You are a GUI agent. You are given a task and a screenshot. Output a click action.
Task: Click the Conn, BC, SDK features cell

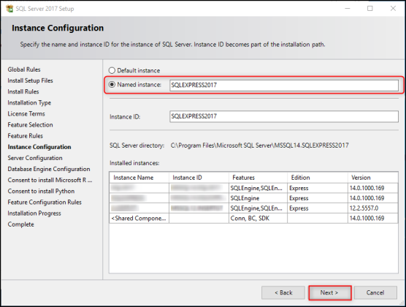point(258,219)
